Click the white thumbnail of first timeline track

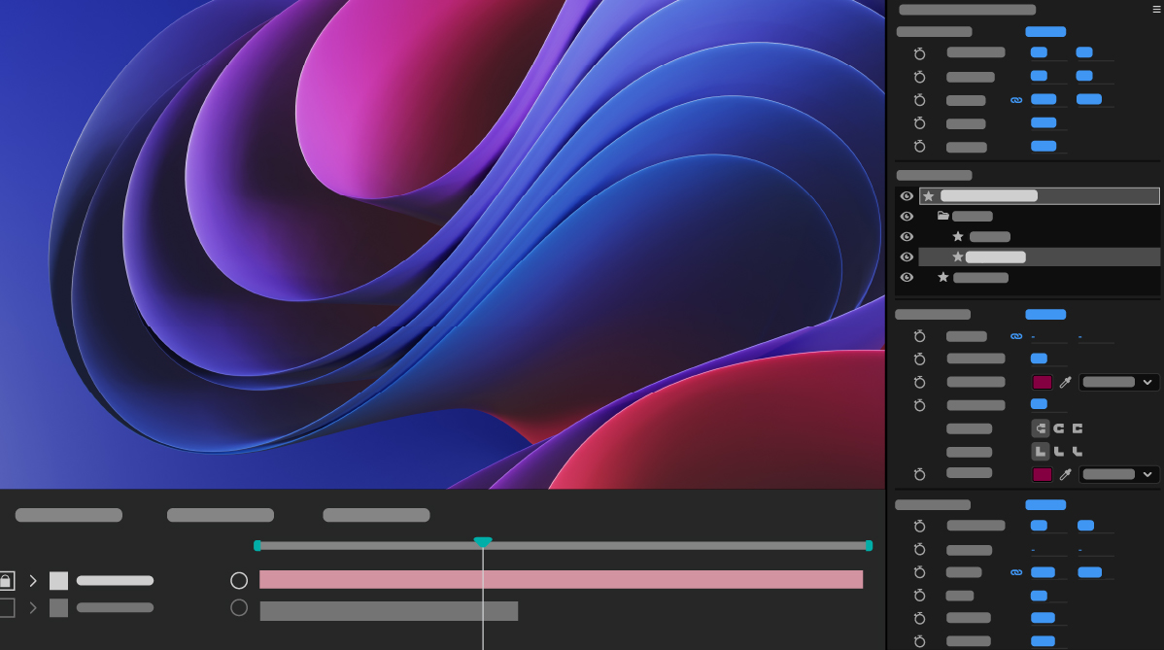(x=58, y=580)
